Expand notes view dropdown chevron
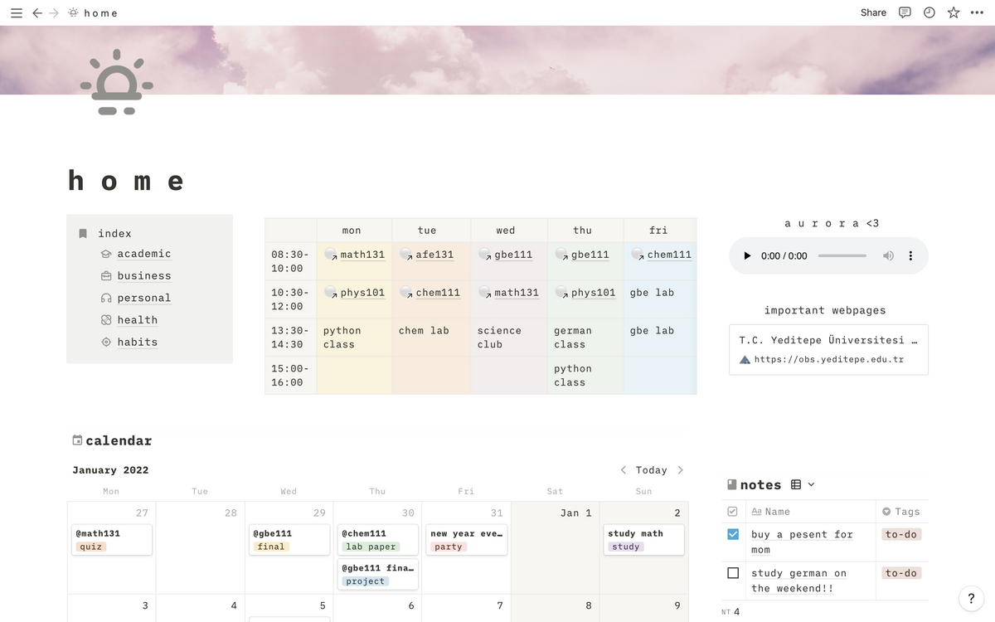 [811, 484]
